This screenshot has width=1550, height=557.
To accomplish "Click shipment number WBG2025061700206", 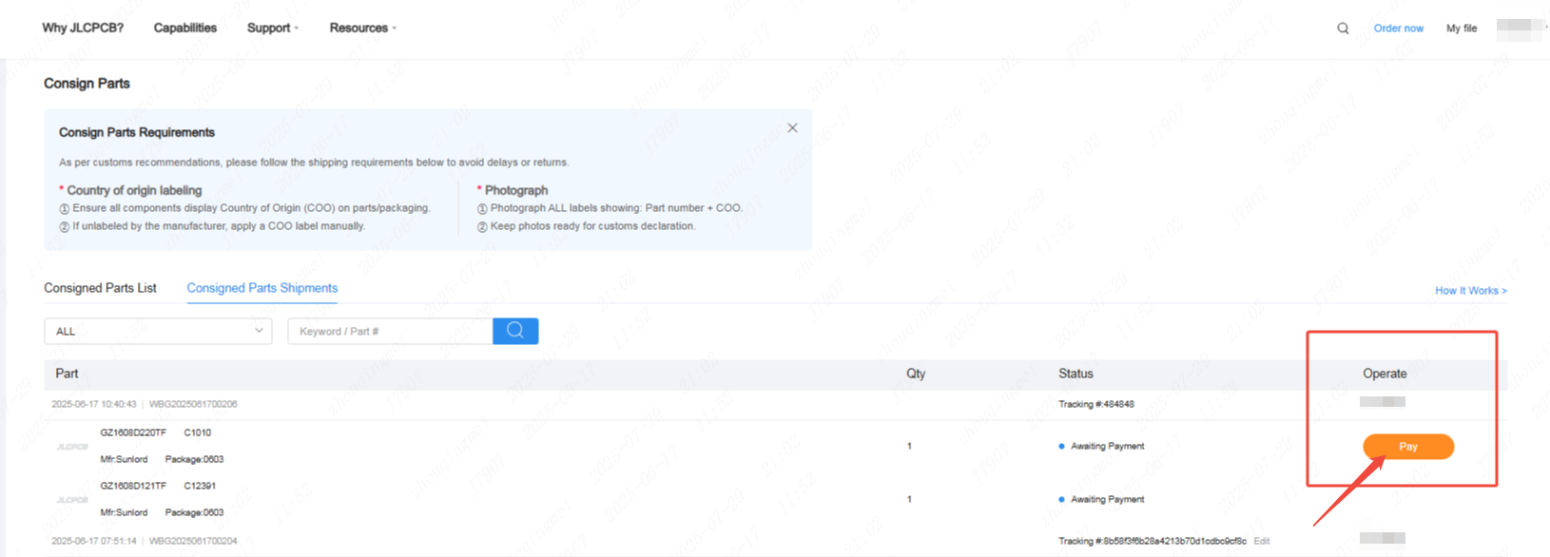I will pyautogui.click(x=193, y=404).
